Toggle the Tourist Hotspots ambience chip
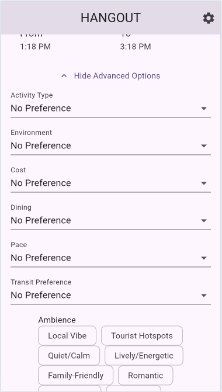Viewport: 222px width, 392px height. pyautogui.click(x=142, y=335)
